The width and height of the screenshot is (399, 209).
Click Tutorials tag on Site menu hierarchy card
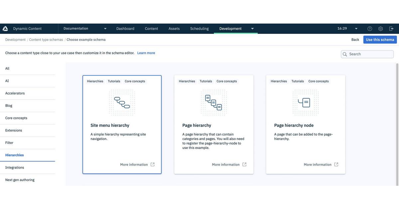[114, 81]
